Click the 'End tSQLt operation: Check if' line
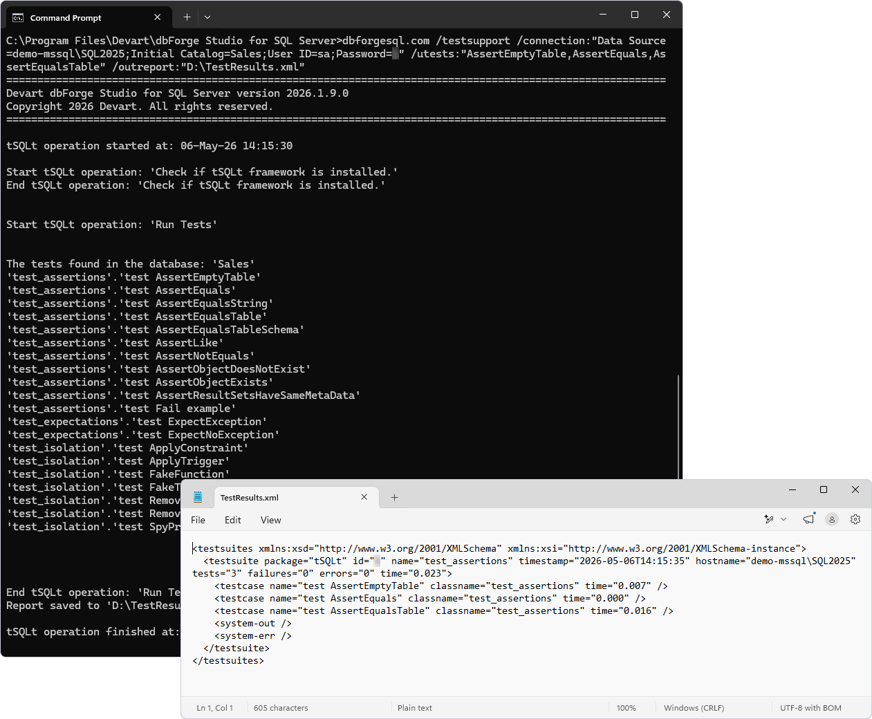The image size is (872, 719). click(x=196, y=185)
